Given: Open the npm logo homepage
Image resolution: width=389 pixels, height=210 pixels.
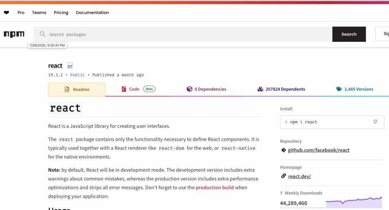Looking at the screenshot, I should click(x=14, y=34).
